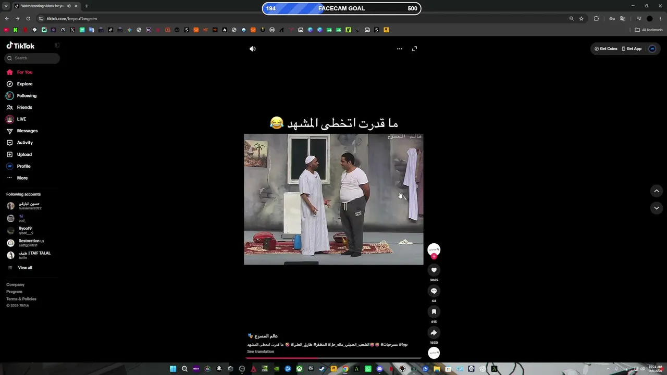The height and width of the screenshot is (375, 667).
Task: Open the browser Extensions menu
Action: (x=597, y=19)
